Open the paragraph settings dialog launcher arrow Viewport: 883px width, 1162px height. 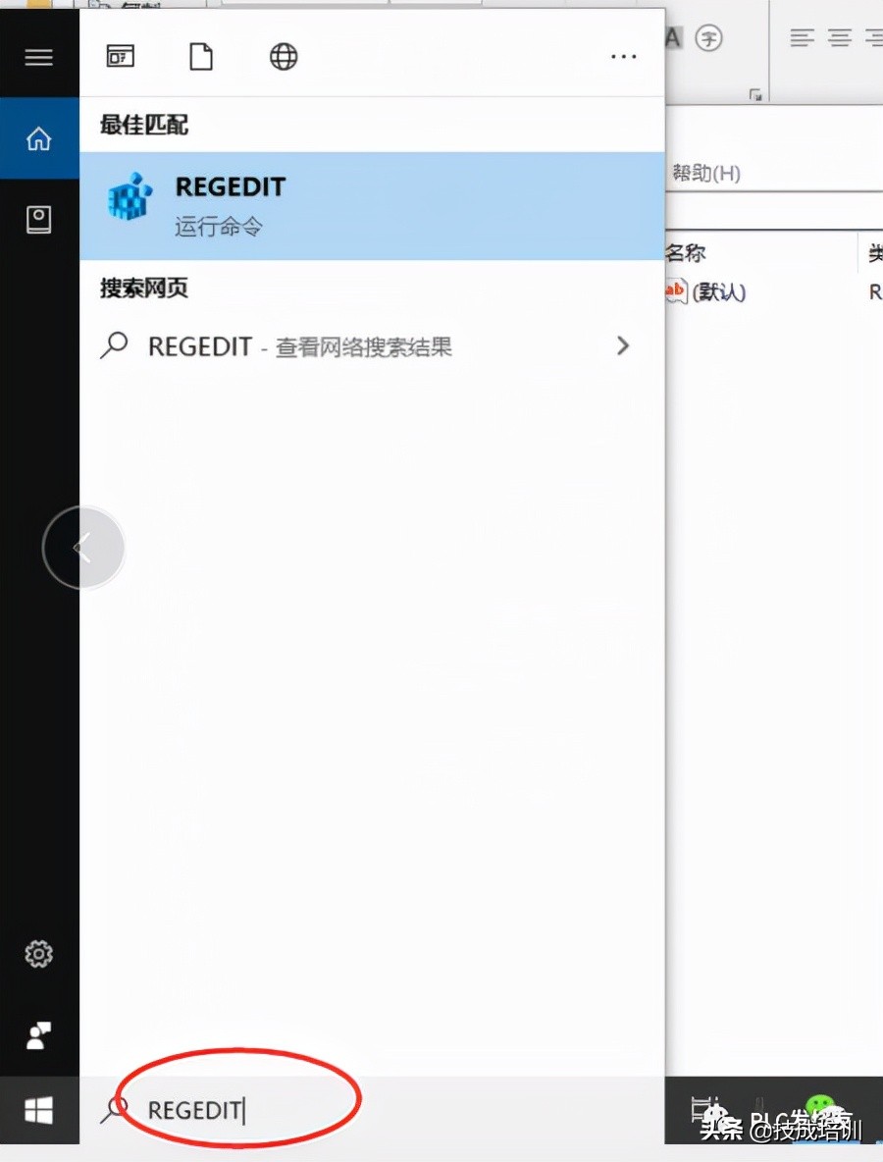pyautogui.click(x=755, y=93)
